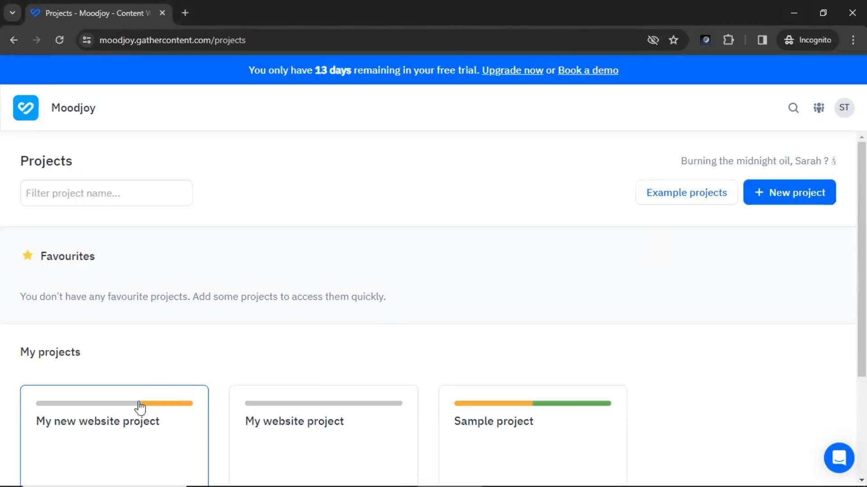The width and height of the screenshot is (867, 487).
Task: Open Chrome's three-dot menu
Action: click(853, 40)
